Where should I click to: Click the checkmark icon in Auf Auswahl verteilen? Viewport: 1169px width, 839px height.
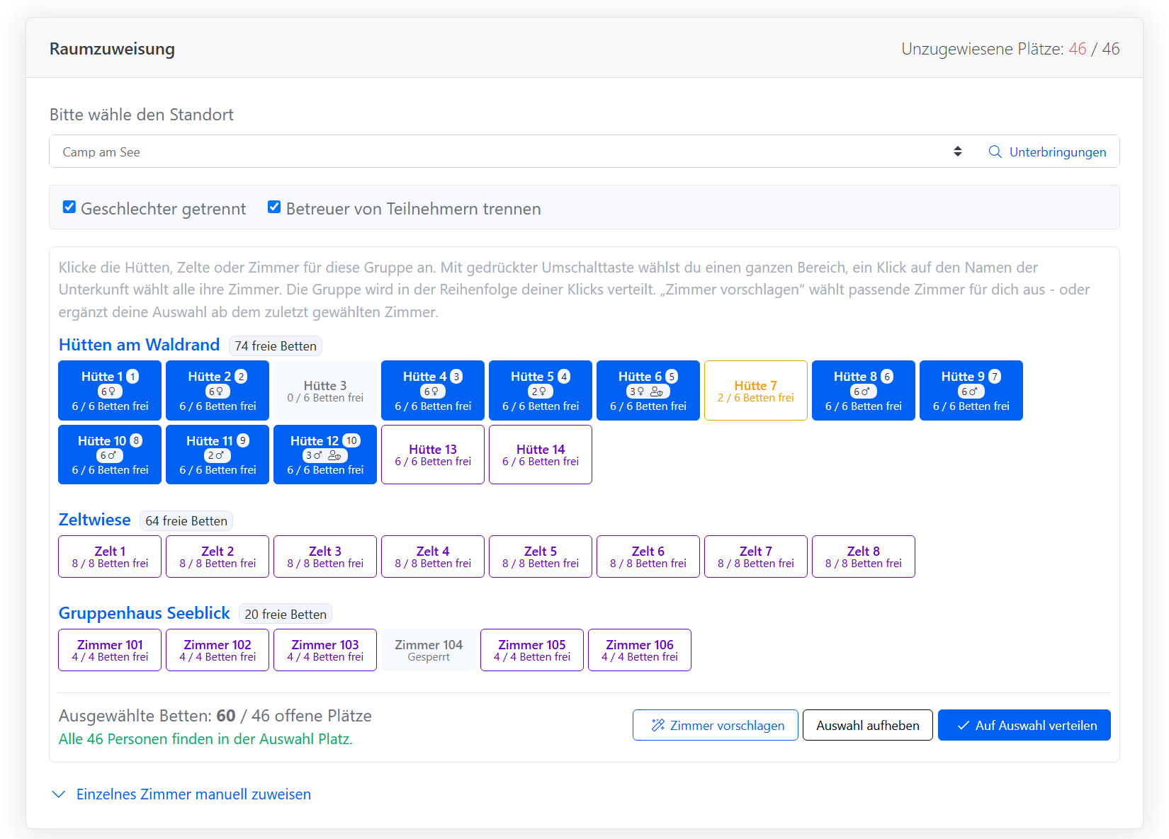964,725
